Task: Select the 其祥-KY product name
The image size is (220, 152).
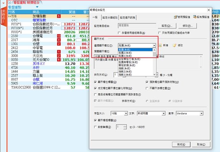Action: click(39, 64)
